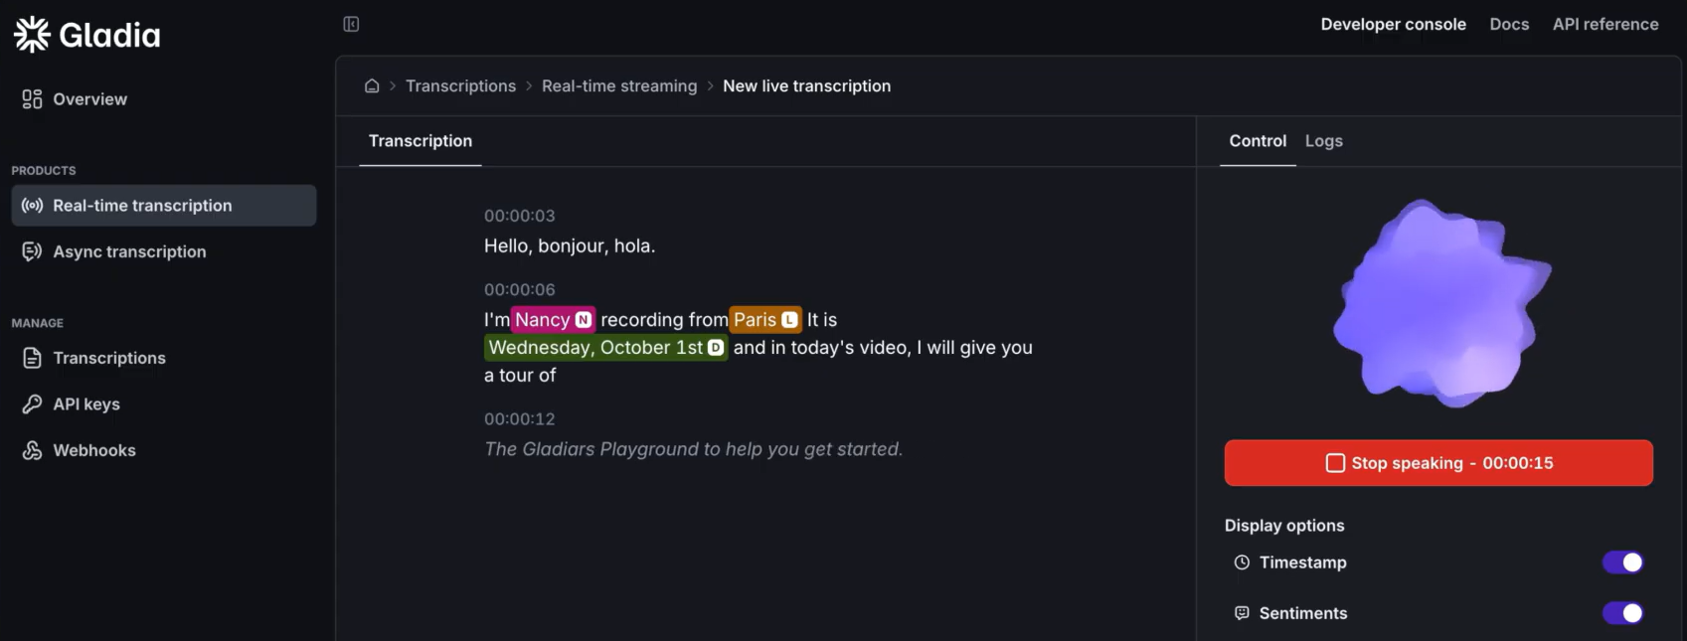The width and height of the screenshot is (1687, 641).
Task: Click the PRODUCTS section label
Action: 44,171
